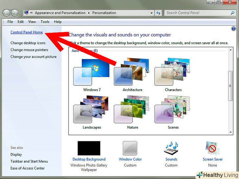Open the Display link under See also
The height and width of the screenshot is (179, 239).
coord(16,154)
